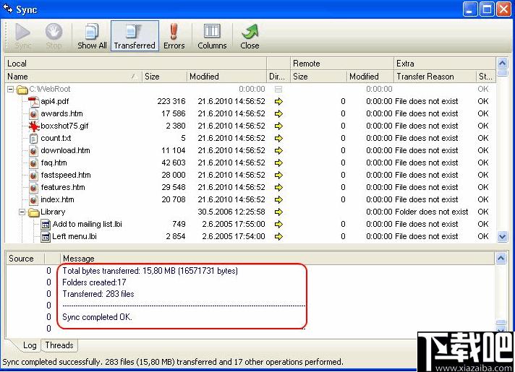Click the Message column header in log

pyautogui.click(x=78, y=258)
